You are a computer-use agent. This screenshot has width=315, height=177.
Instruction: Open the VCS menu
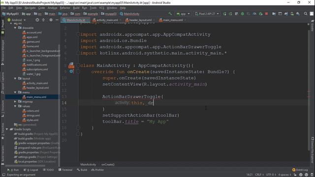pyautogui.click(x=101, y=8)
